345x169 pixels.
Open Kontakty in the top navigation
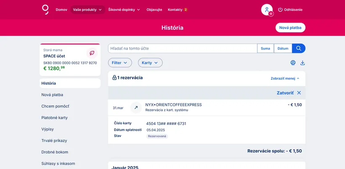tap(177, 10)
